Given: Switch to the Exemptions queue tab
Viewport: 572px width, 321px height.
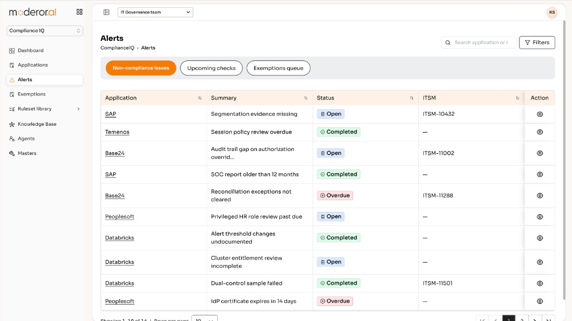Looking at the screenshot, I should 278,68.
